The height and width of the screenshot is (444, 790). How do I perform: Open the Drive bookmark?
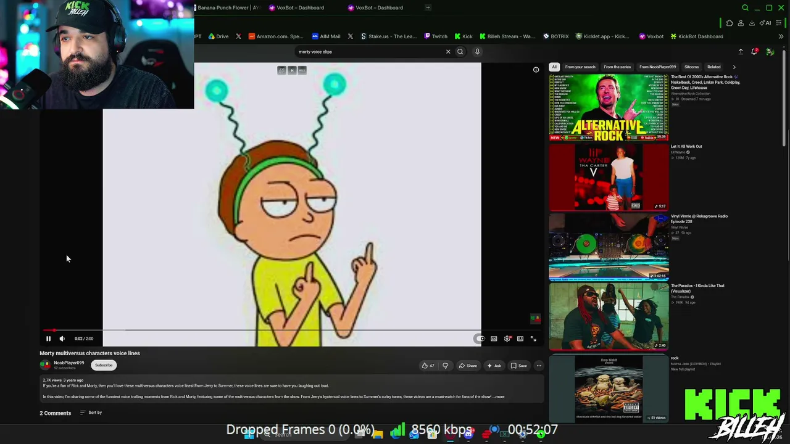click(218, 36)
